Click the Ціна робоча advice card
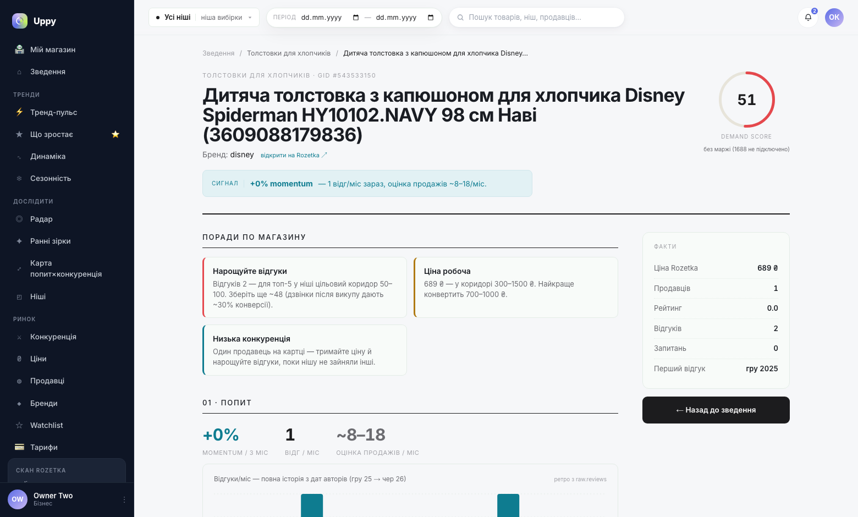 [516, 287]
